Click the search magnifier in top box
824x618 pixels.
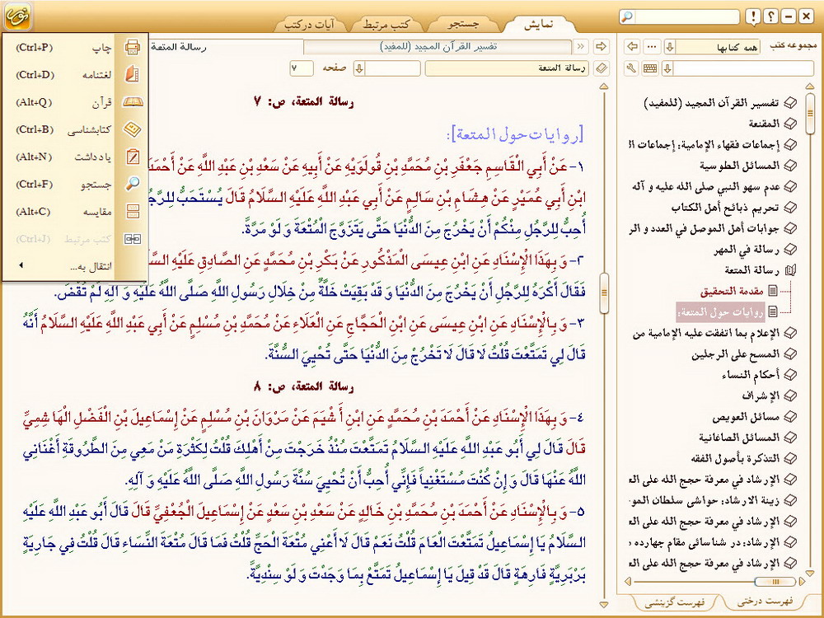coord(626,16)
